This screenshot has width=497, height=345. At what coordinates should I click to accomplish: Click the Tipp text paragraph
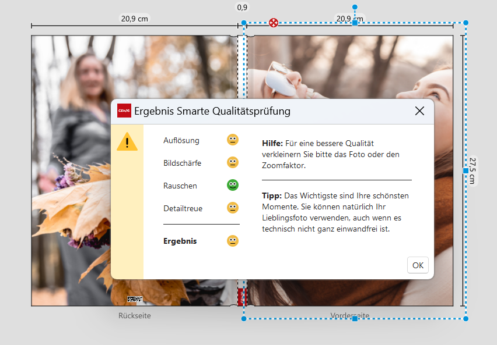click(x=335, y=212)
